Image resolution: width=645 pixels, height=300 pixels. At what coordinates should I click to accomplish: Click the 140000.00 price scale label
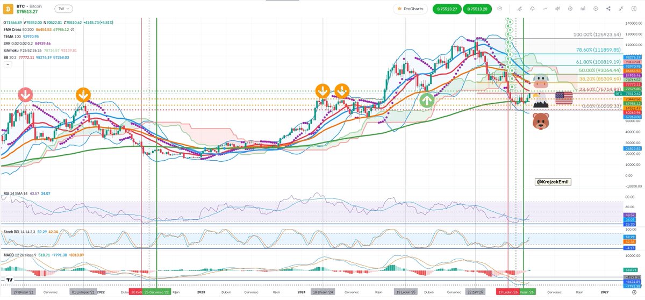(x=633, y=24)
